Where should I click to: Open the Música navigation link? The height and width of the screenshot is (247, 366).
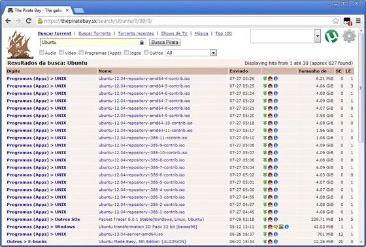201,33
